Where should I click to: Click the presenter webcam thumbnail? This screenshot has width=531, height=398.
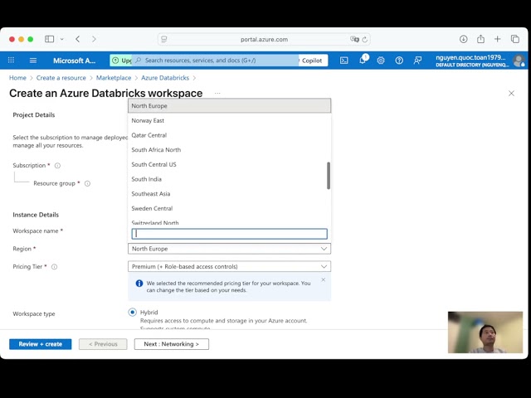(x=485, y=332)
